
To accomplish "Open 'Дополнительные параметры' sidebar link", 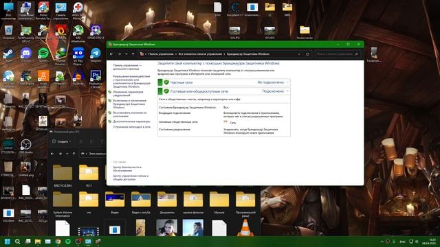I will 131,121.
